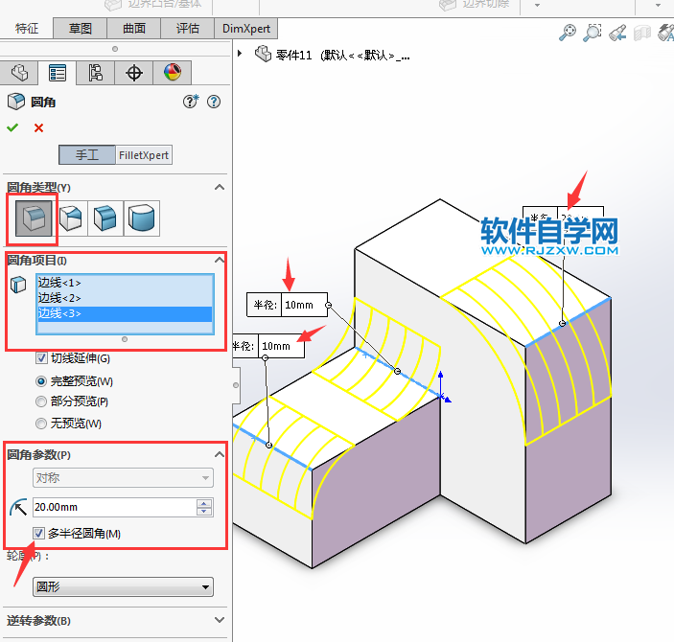Click the FilletXpert button
The width and height of the screenshot is (674, 642).
pyautogui.click(x=144, y=154)
